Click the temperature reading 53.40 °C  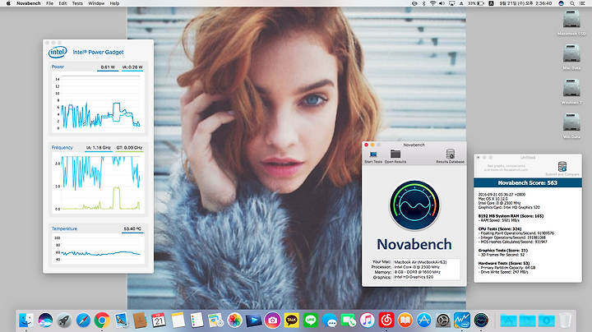(x=132, y=228)
